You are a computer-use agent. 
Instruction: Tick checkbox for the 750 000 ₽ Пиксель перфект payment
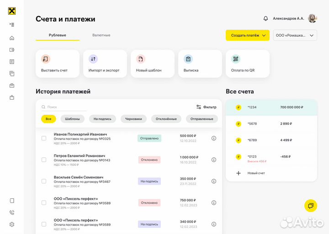[44, 203]
